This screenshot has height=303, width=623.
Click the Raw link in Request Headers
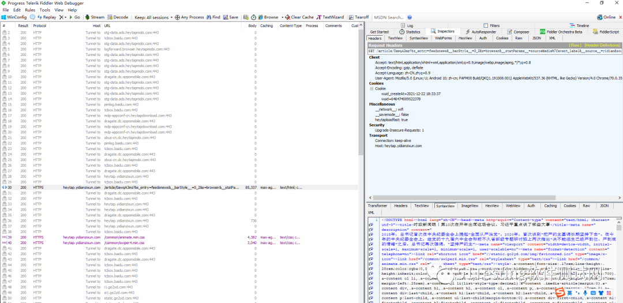tap(575, 45)
